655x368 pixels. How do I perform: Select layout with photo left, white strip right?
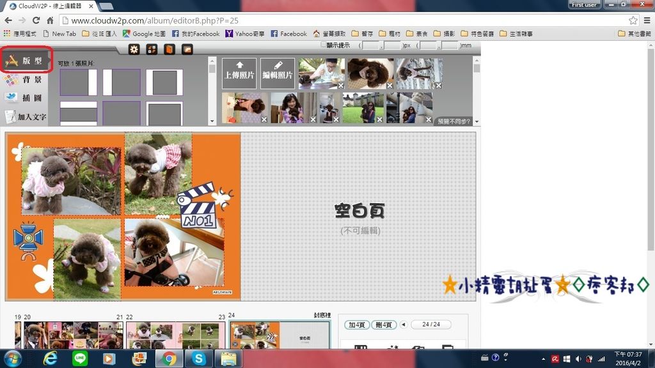point(79,82)
